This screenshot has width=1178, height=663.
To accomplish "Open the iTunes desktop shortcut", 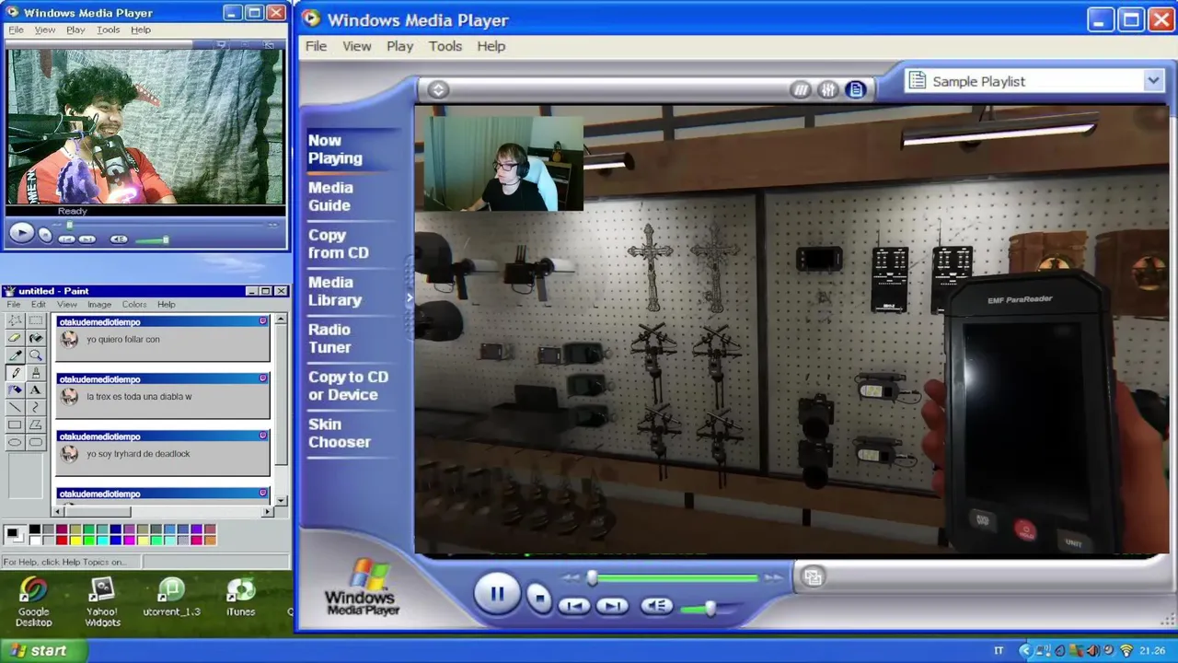I will coord(240,598).
